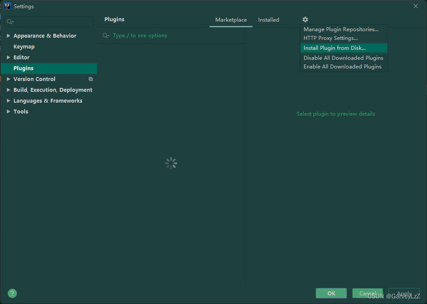Expand the Languages & Frameworks section

point(8,100)
